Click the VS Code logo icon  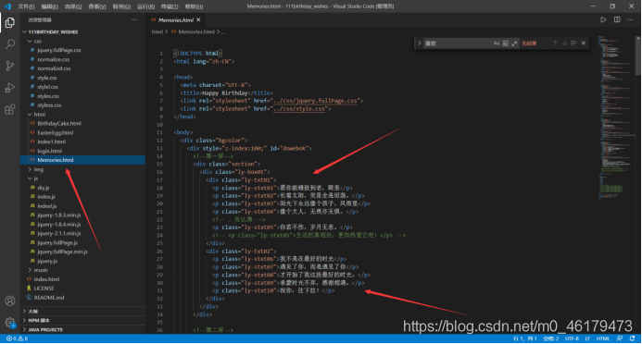[7, 6]
